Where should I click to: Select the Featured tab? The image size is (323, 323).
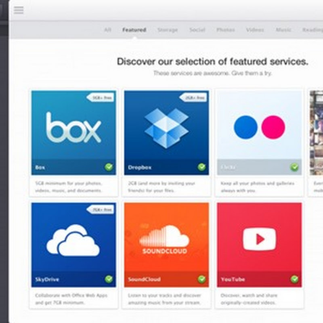(x=134, y=30)
